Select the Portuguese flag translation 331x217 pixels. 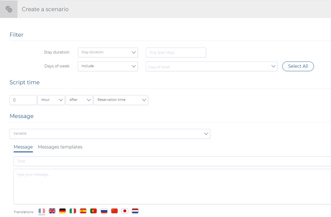click(93, 211)
